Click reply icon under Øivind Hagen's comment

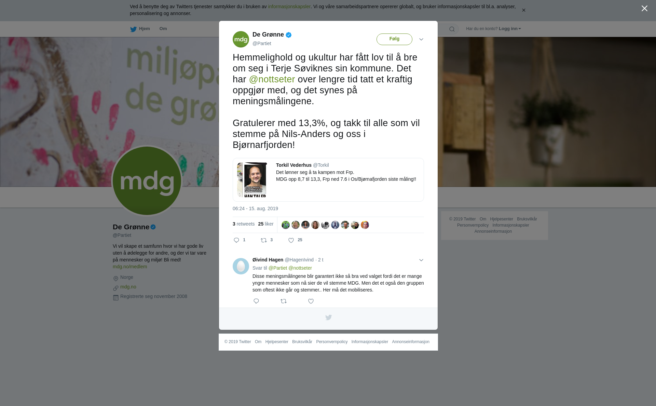(256, 301)
